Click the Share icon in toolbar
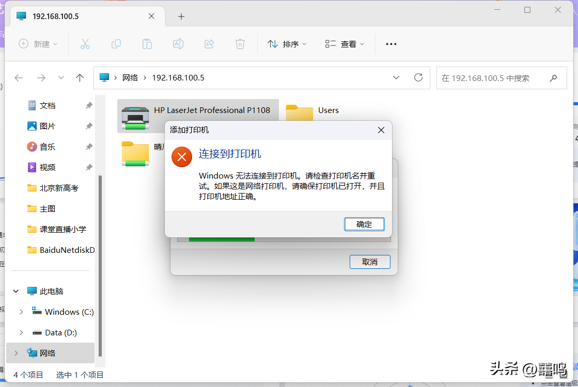 pyautogui.click(x=209, y=44)
